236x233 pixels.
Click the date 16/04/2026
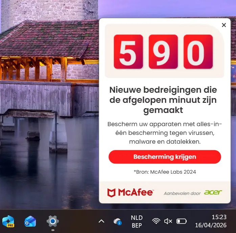click(x=211, y=225)
